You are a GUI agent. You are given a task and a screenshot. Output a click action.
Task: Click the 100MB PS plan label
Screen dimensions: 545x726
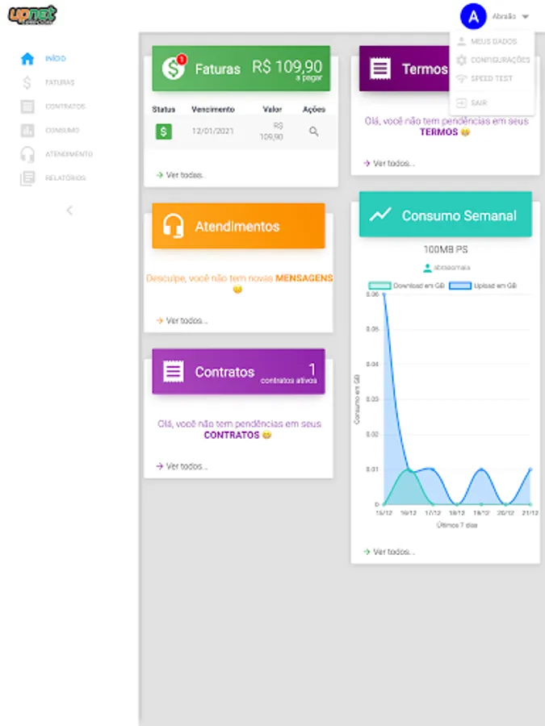pos(446,249)
